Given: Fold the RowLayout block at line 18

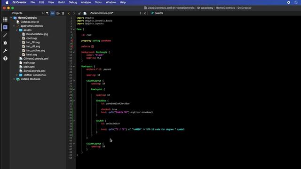Looking at the screenshot, I should (x=74, y=67).
